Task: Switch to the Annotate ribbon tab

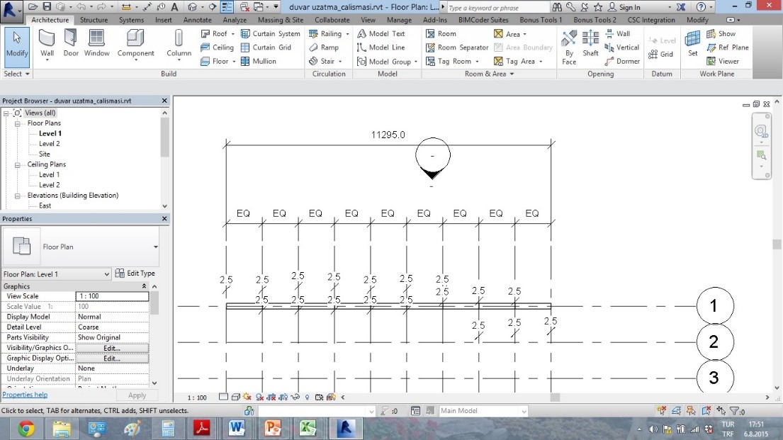Action: (197, 20)
